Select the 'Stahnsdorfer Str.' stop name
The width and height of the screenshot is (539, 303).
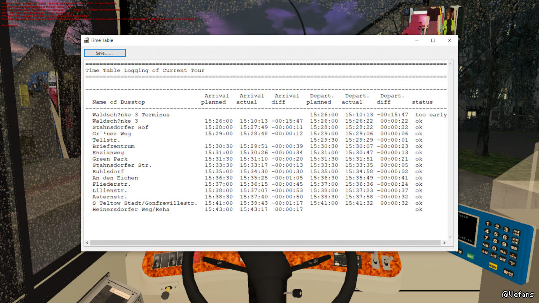tap(122, 165)
